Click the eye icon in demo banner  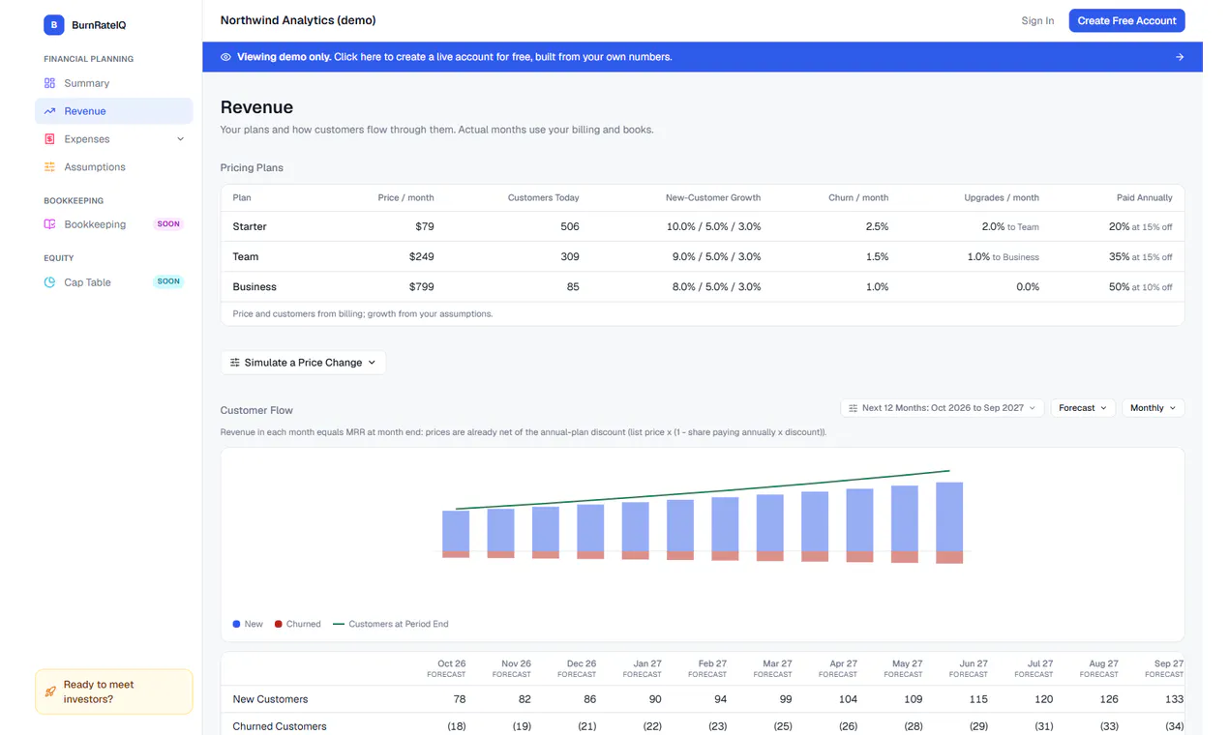pyautogui.click(x=225, y=57)
